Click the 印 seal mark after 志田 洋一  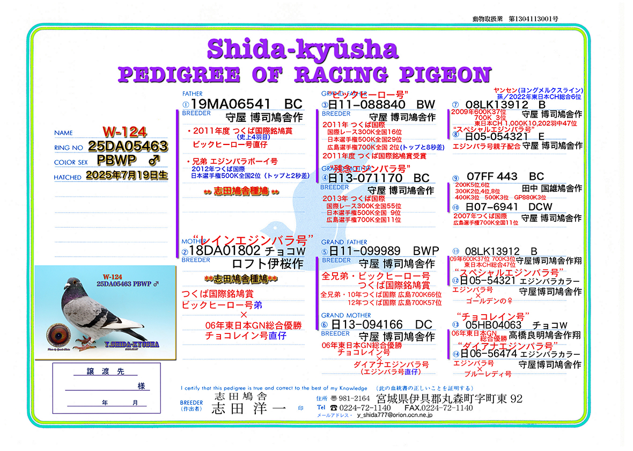pyautogui.click(x=300, y=409)
